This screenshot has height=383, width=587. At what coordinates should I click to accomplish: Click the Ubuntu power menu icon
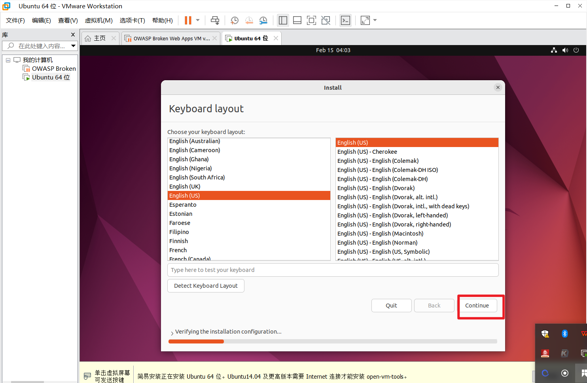pyautogui.click(x=576, y=50)
